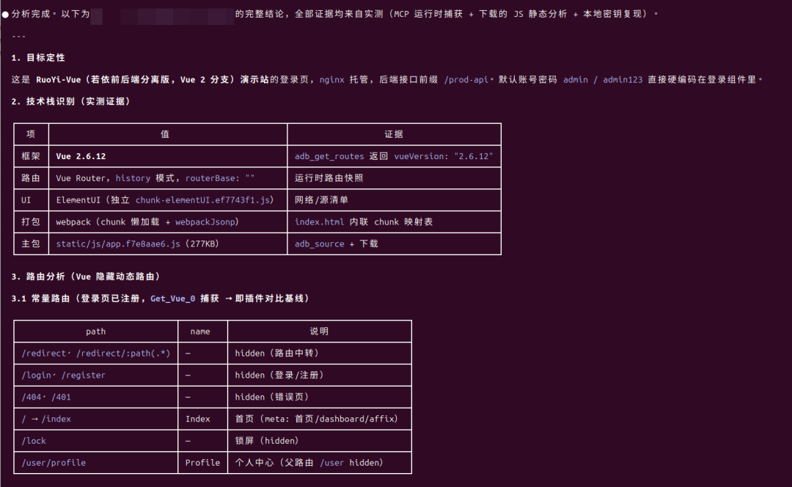
Task: Click the heading '2. 技术栈识别'
Action: [x=71, y=101]
